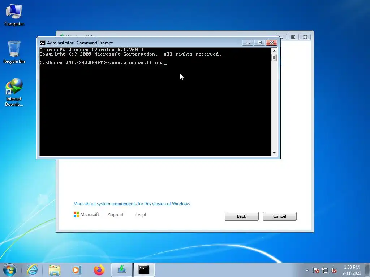Viewport: 370px width, 277px height.
Task: Click Command Prompt scrollbar up arrow
Action: [x=274, y=50]
